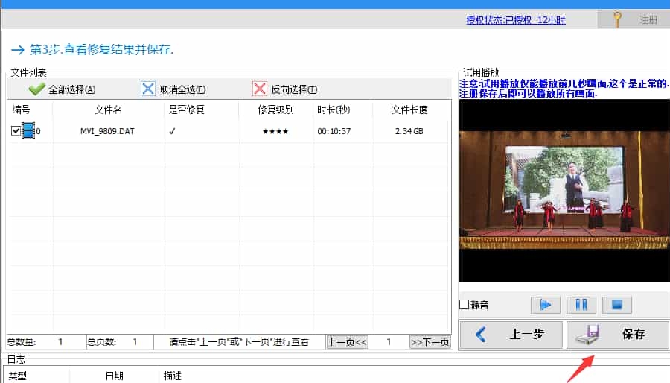Play the preview video
Screen dimensions: 670x383
tap(545, 305)
